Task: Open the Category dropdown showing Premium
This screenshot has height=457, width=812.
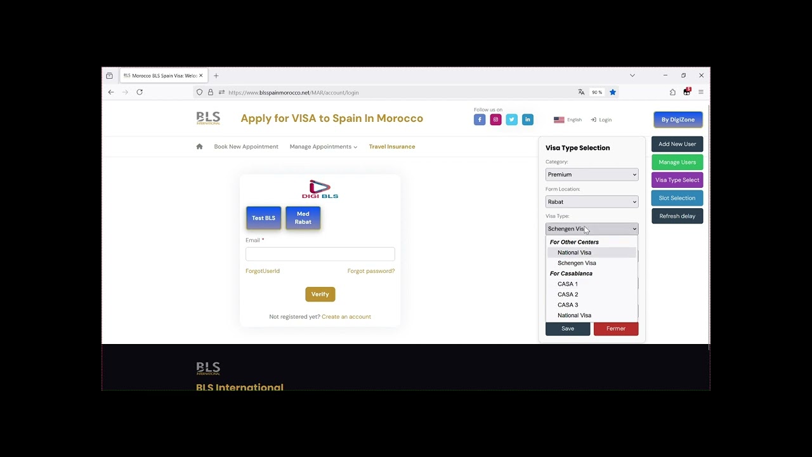Action: (x=592, y=175)
